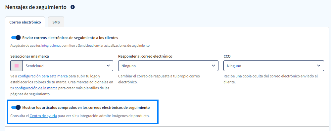Screen dimensions: 331x131
Task: Toggle Mostrar los artículos comprados switch
Action: pos(16,108)
